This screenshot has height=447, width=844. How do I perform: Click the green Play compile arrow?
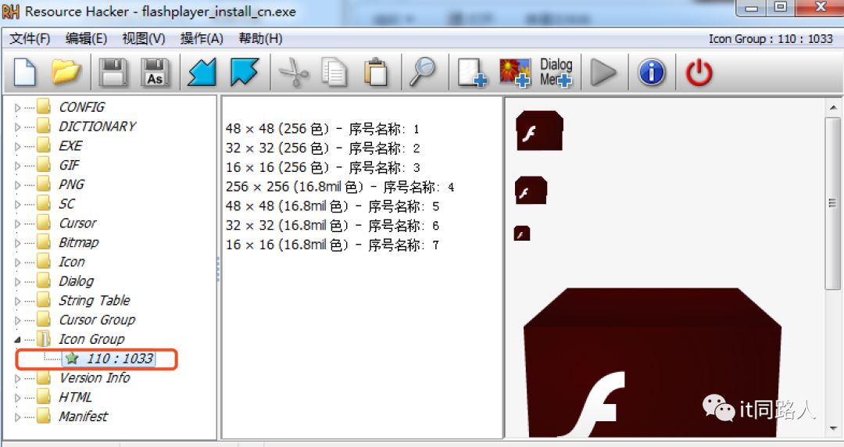coord(603,72)
